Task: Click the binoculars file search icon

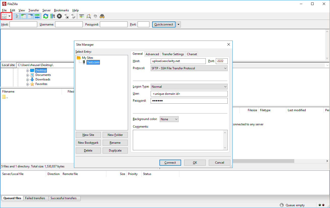Action: coord(102,16)
